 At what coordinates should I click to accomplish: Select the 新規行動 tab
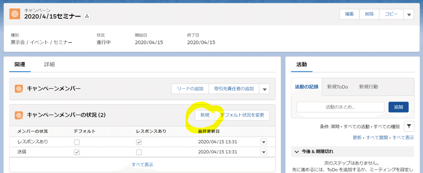[368, 86]
